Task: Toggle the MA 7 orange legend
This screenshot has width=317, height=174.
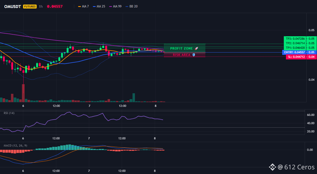Action: pyautogui.click(x=83, y=6)
